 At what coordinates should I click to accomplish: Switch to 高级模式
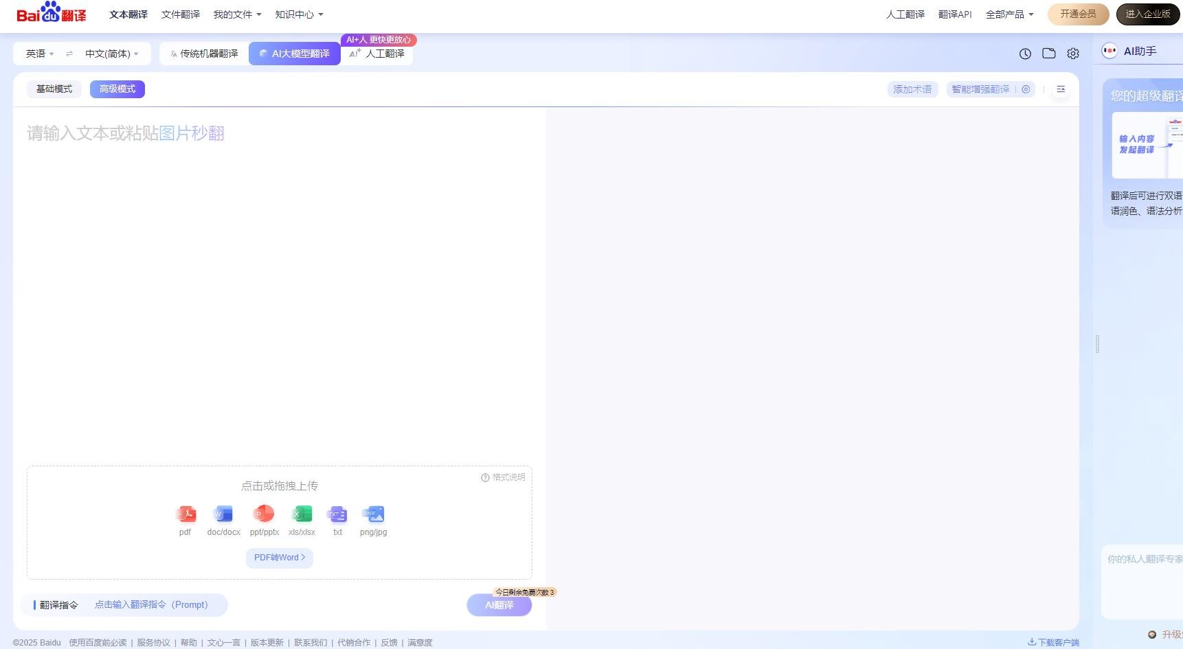[x=117, y=89]
